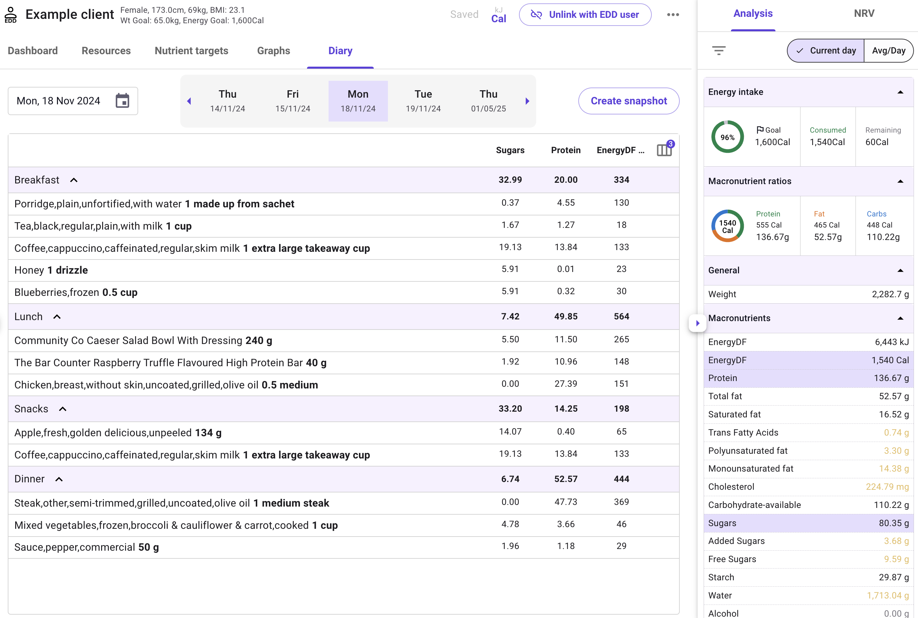Viewport: 918px width, 618px height.
Task: Click the EDD client profile icon
Action: 11,15
